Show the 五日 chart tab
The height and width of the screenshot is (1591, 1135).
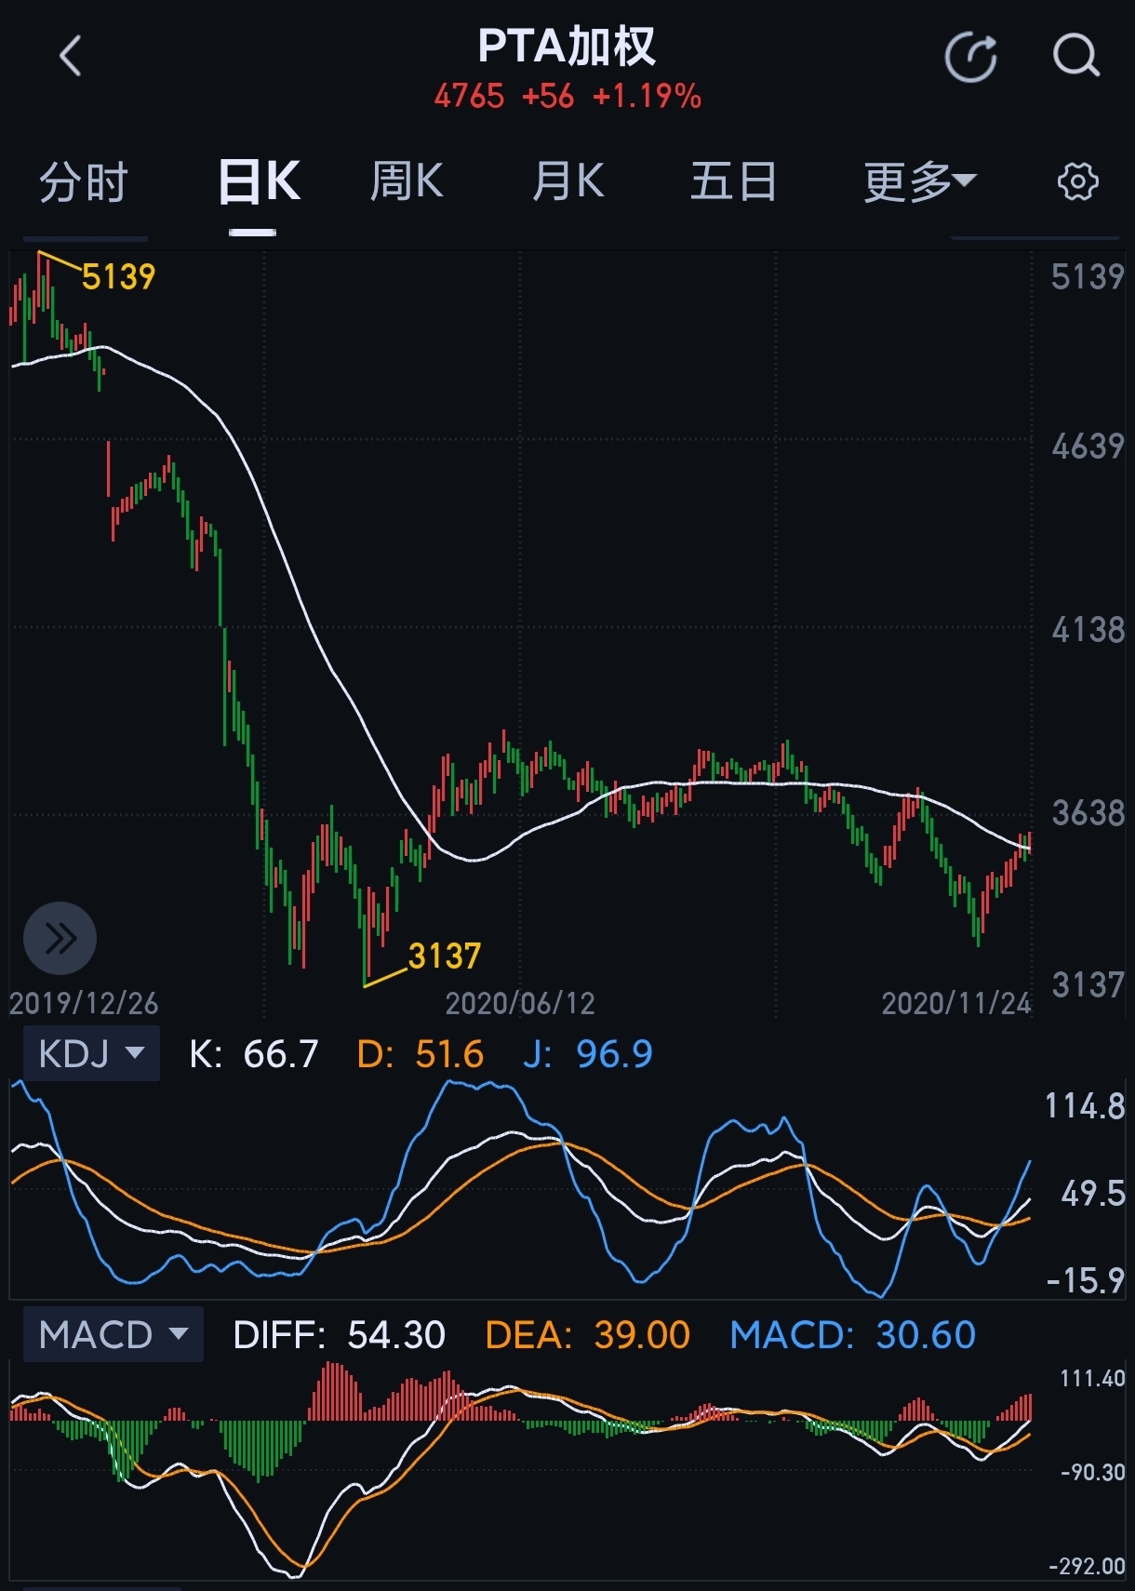[x=734, y=181]
